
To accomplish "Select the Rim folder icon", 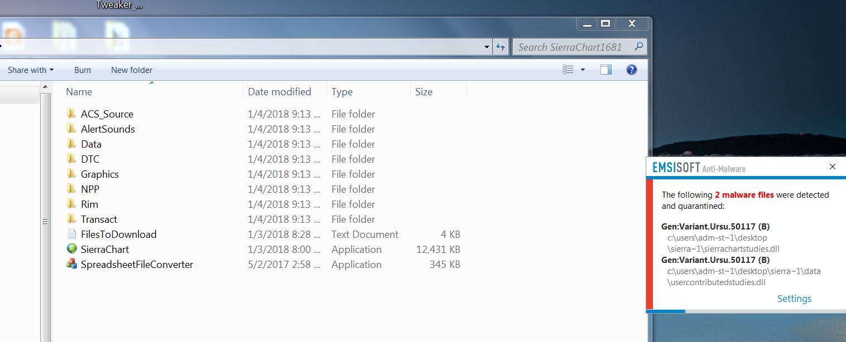I will (71, 204).
